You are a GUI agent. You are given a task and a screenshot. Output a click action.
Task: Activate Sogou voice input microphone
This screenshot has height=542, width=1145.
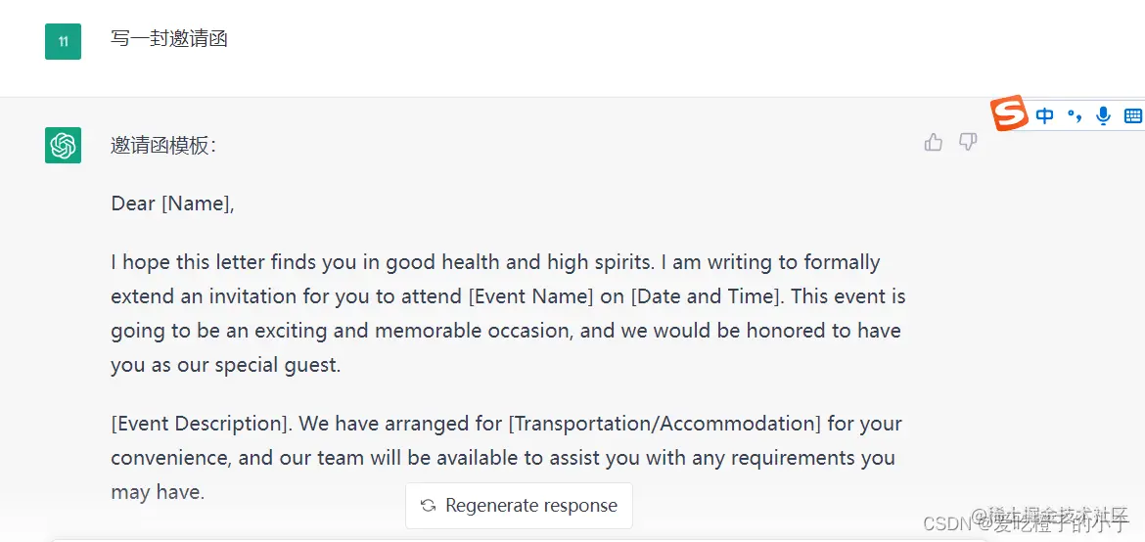click(1103, 115)
